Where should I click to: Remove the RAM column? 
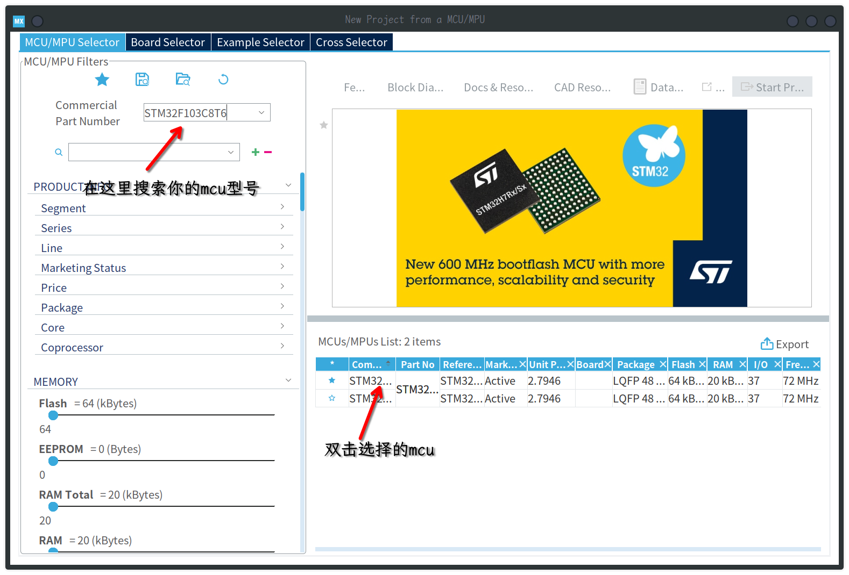click(742, 364)
